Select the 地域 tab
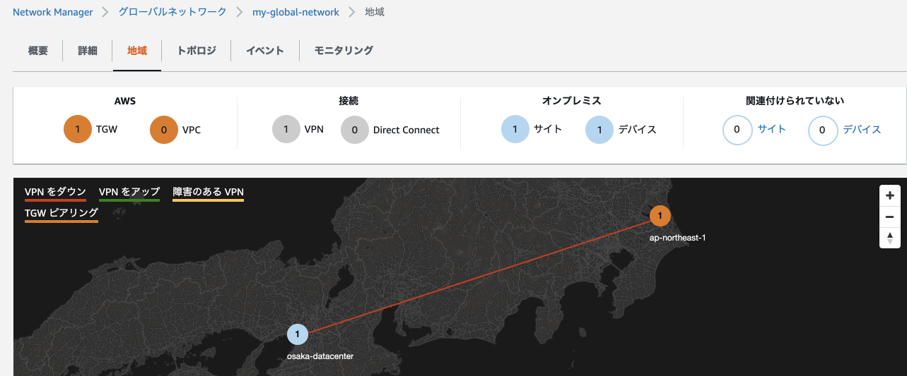Viewport: 907px width, 376px height. point(137,51)
